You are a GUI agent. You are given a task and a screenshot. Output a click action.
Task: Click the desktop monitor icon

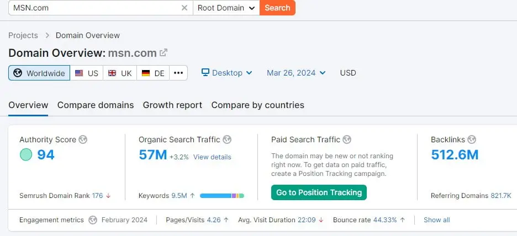tap(205, 72)
